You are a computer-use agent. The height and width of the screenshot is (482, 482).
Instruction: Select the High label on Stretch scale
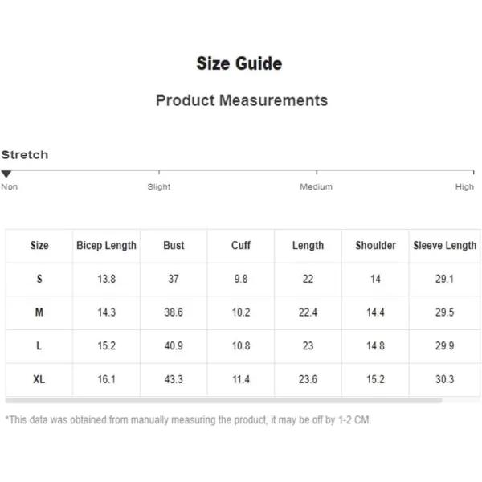coord(464,186)
